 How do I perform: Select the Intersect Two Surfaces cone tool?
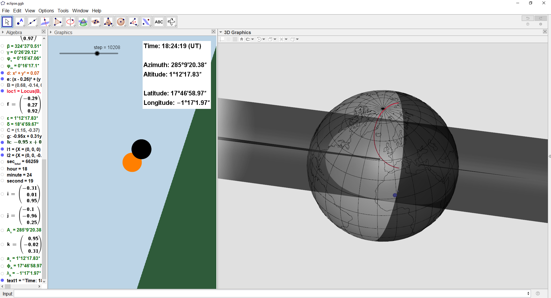point(83,22)
